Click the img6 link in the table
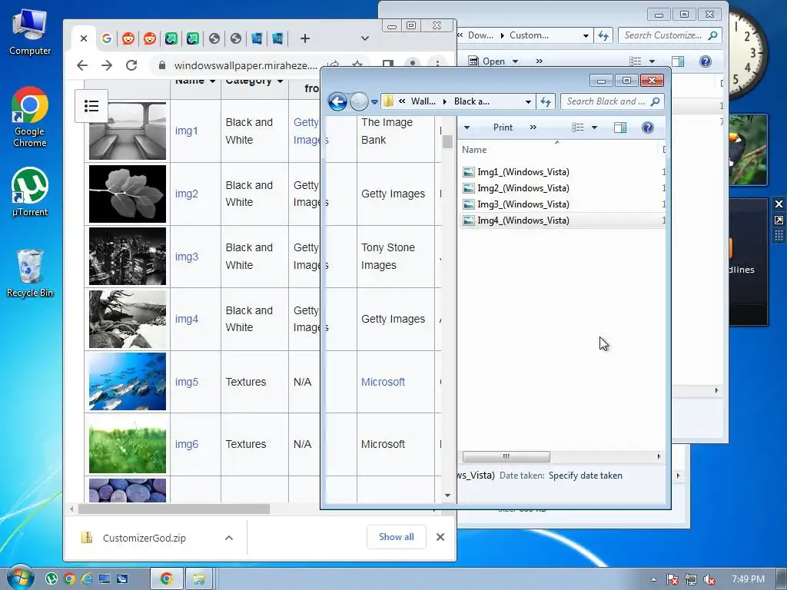Screen dimensions: 787x590 [x=187, y=444]
